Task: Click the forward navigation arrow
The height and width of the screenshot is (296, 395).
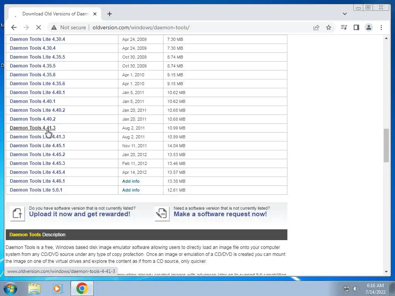Action: click(26, 27)
